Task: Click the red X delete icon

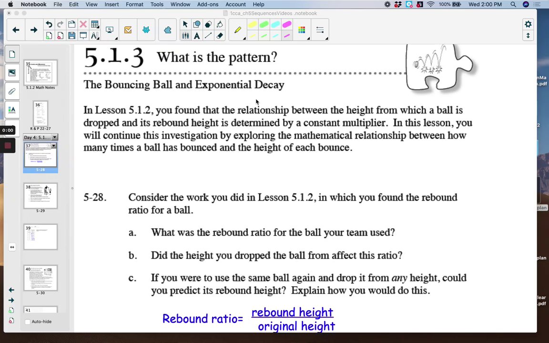Action: [x=83, y=24]
